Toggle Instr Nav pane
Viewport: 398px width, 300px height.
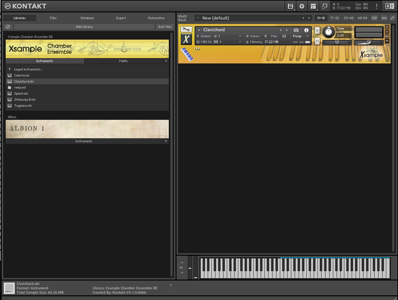coord(165,27)
